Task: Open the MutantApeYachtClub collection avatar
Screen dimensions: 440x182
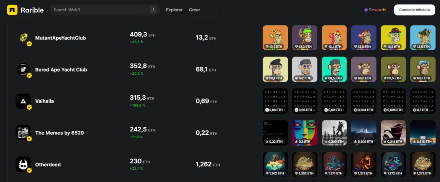Action: [23, 38]
